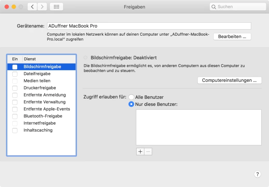Select Entfernte Anmeldung in the list

pyautogui.click(x=41, y=95)
